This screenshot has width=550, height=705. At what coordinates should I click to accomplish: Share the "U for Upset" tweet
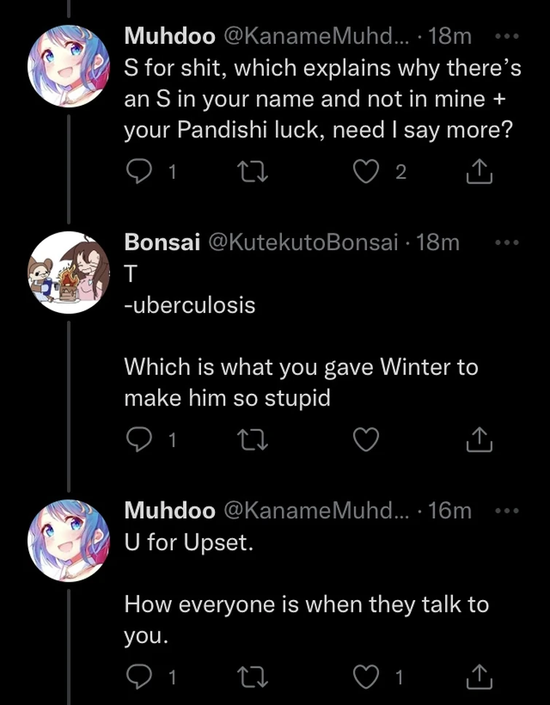coord(479,677)
